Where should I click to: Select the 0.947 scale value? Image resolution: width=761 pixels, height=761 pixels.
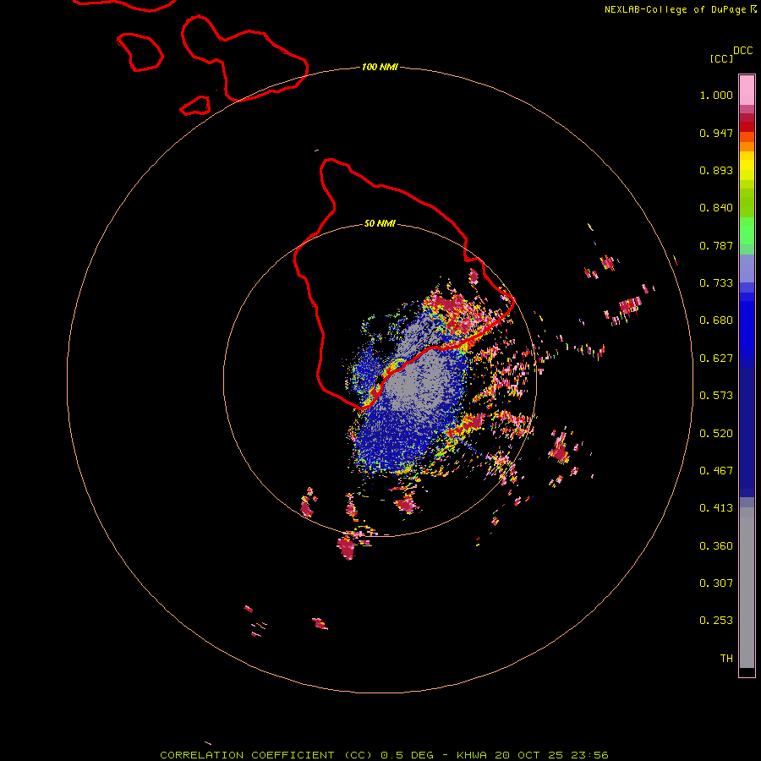[x=716, y=133]
